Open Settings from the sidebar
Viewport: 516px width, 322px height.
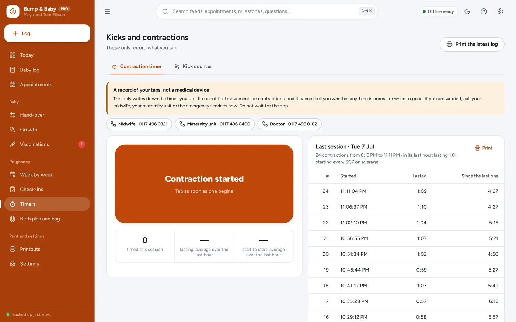coord(47,264)
